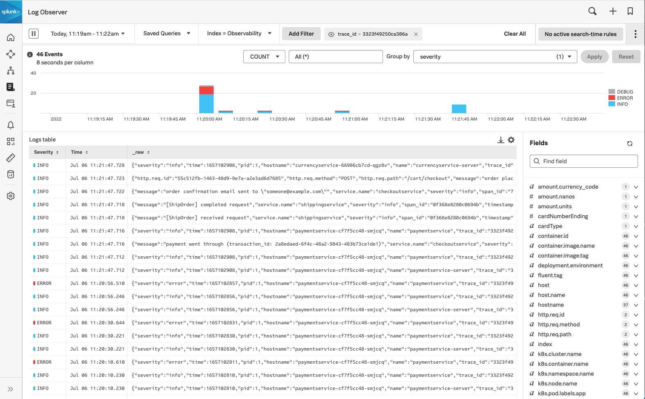Sort by Time column

[x=80, y=152]
